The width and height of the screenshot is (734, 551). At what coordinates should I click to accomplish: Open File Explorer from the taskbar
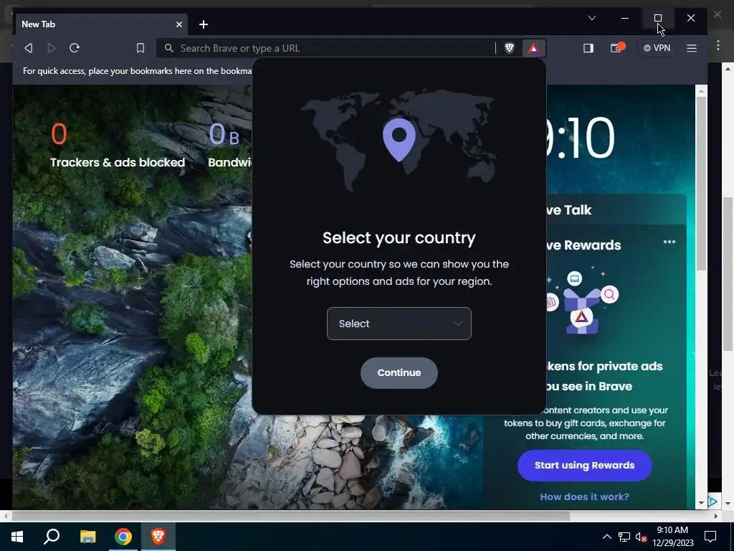(87, 537)
